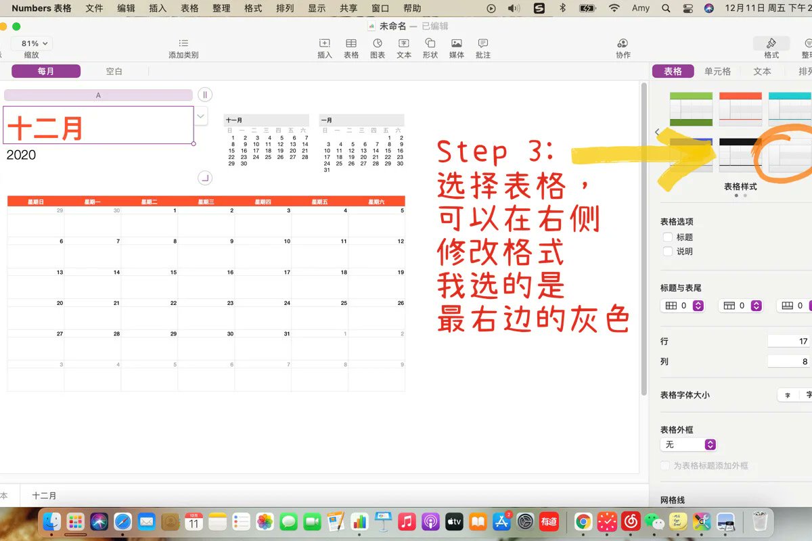The height and width of the screenshot is (541, 812).
Task: Open Pages app in the Dock
Action: point(336,521)
